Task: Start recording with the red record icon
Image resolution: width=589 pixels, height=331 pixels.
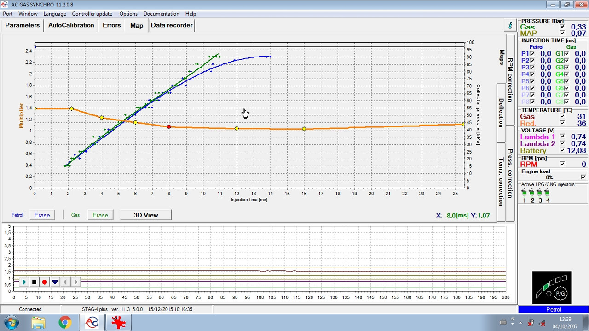Action: 45,282
